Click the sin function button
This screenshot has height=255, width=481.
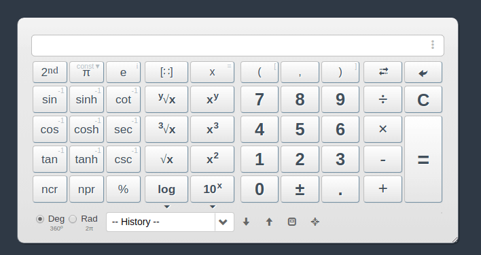(50, 99)
